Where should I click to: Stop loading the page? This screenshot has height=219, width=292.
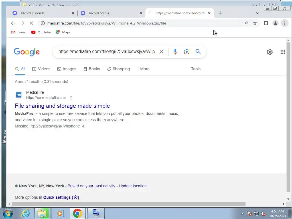click(x=31, y=23)
